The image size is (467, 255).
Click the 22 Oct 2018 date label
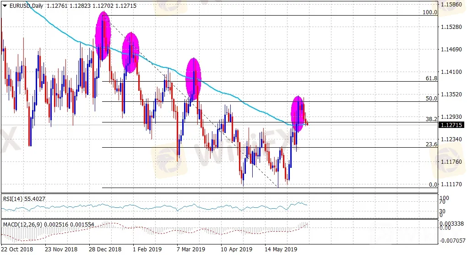[17, 249]
